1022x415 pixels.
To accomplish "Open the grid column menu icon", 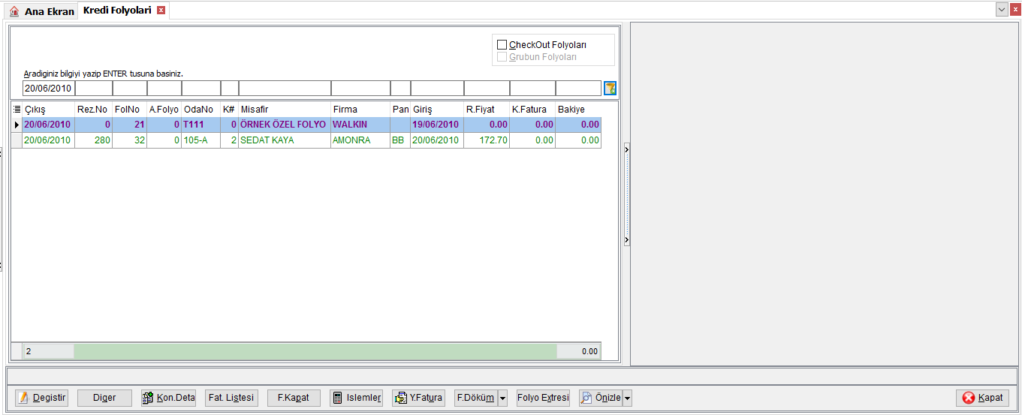I will 17,110.
